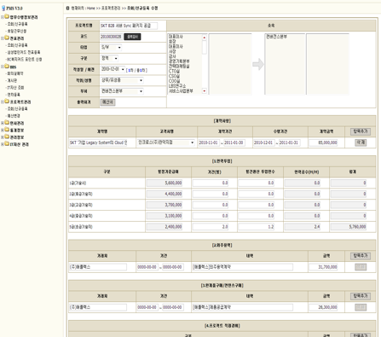Select the first entry in the department list
Viewport: 381px width, 337px height.
[x=176, y=37]
